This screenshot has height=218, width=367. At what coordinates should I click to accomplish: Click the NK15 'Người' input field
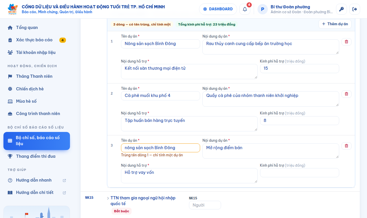[x=205, y=205]
